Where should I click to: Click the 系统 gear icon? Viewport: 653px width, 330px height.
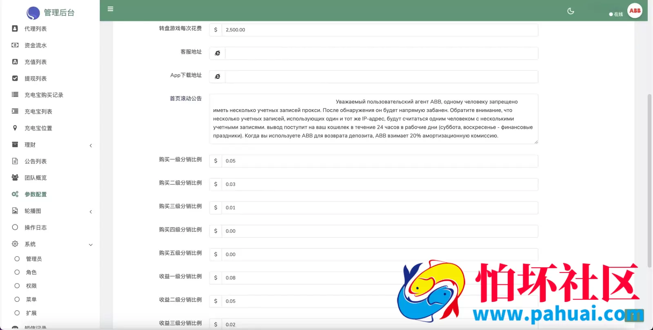click(x=15, y=244)
